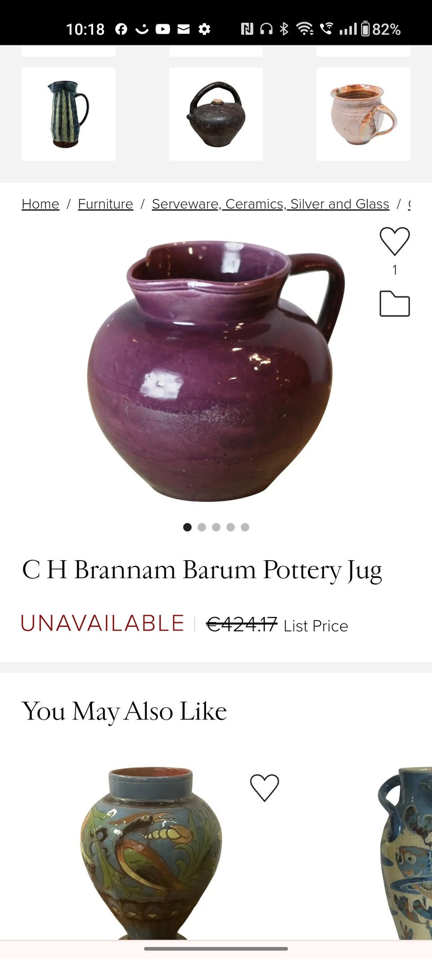Screen dimensions: 432x959
Task: Favorite the Brannam Barum jug with heart icon
Action: [x=395, y=241]
